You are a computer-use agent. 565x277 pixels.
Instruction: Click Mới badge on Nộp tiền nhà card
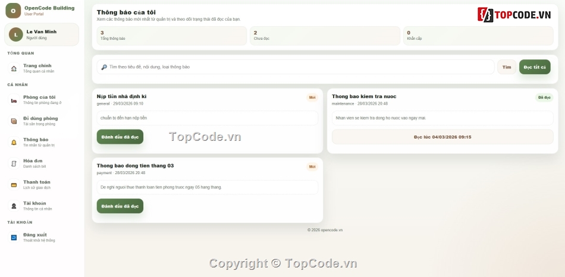tap(312, 97)
